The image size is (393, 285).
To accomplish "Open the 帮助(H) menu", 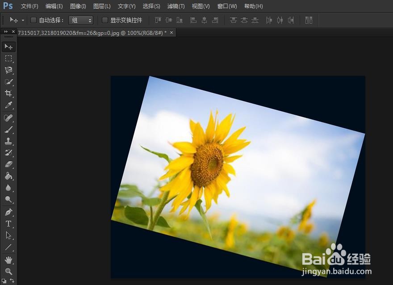I will pos(253,6).
